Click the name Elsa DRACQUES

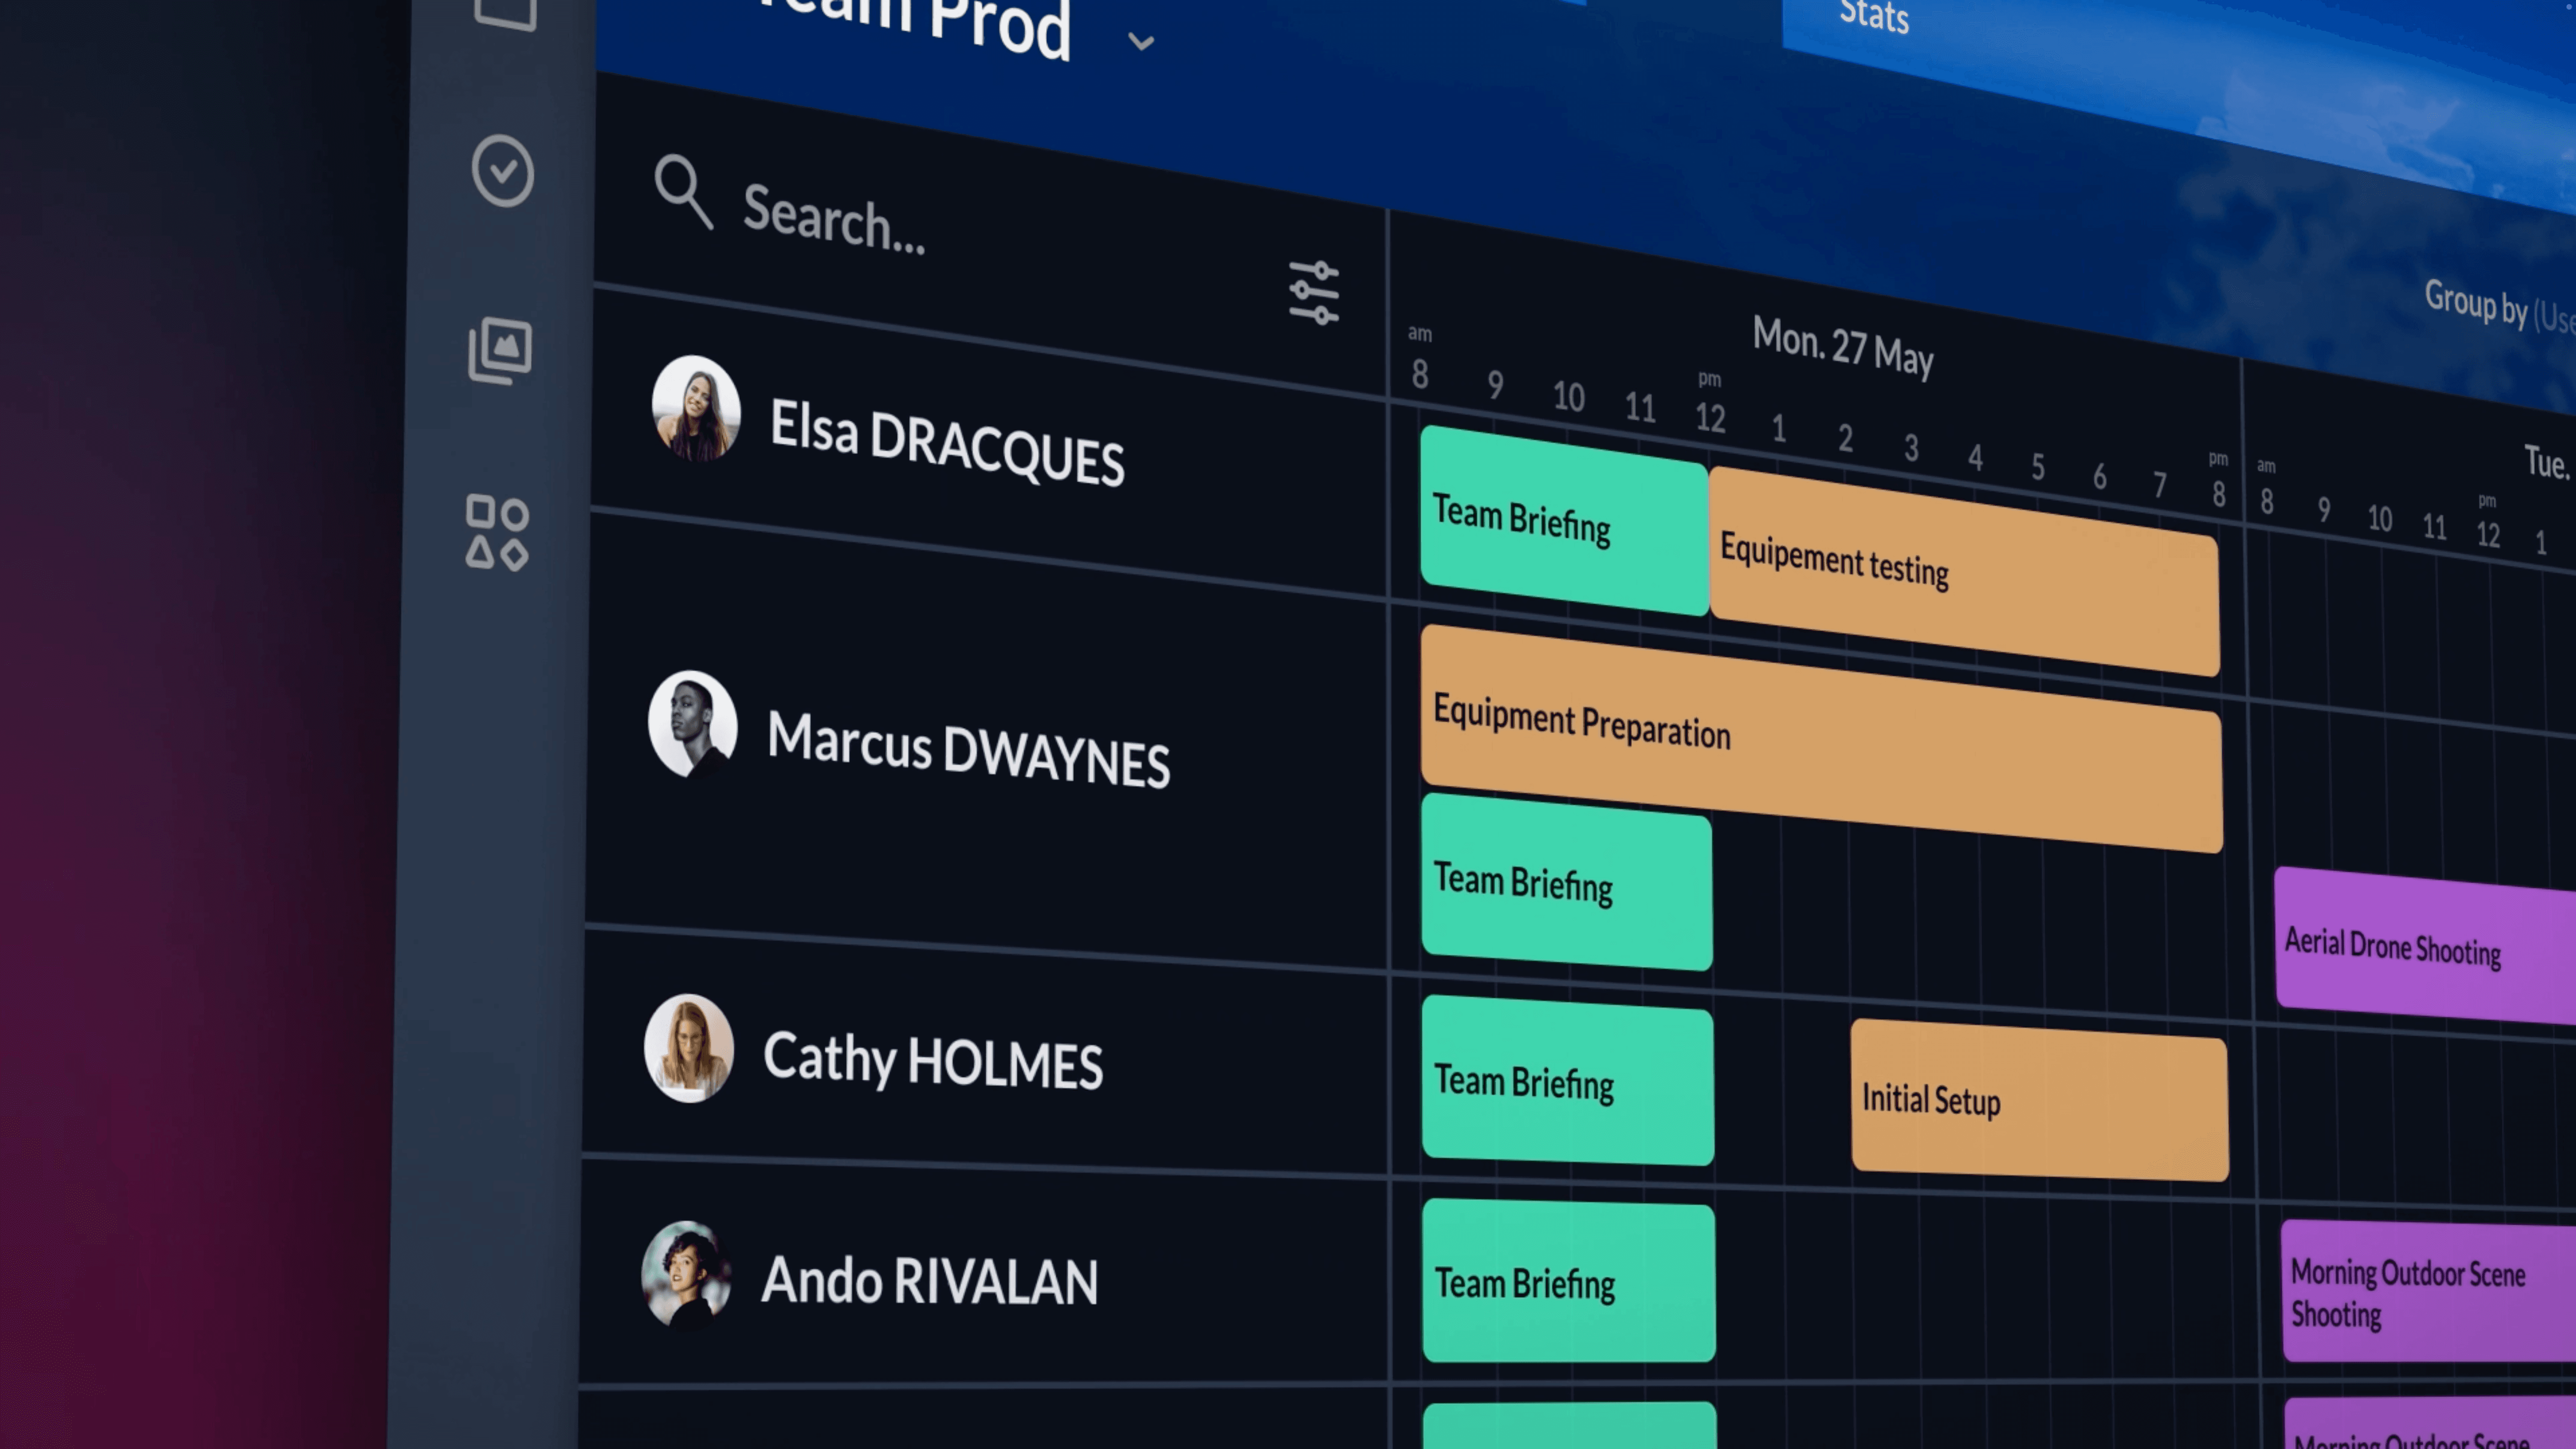[947, 444]
